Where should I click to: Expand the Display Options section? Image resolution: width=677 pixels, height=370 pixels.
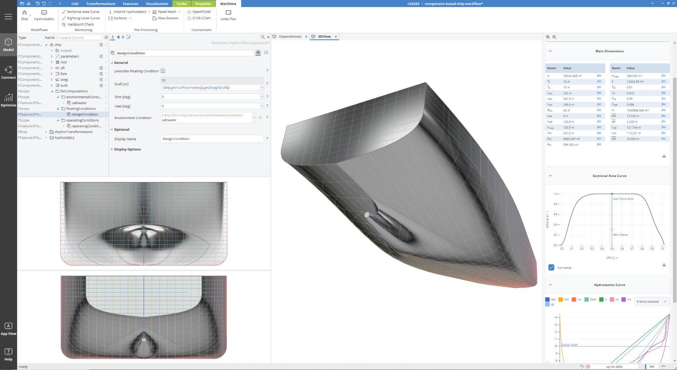click(x=127, y=149)
